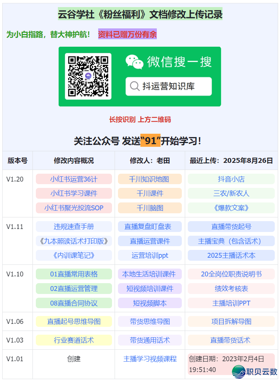
Task: Click the WeChat logo icon
Action: click(134, 62)
